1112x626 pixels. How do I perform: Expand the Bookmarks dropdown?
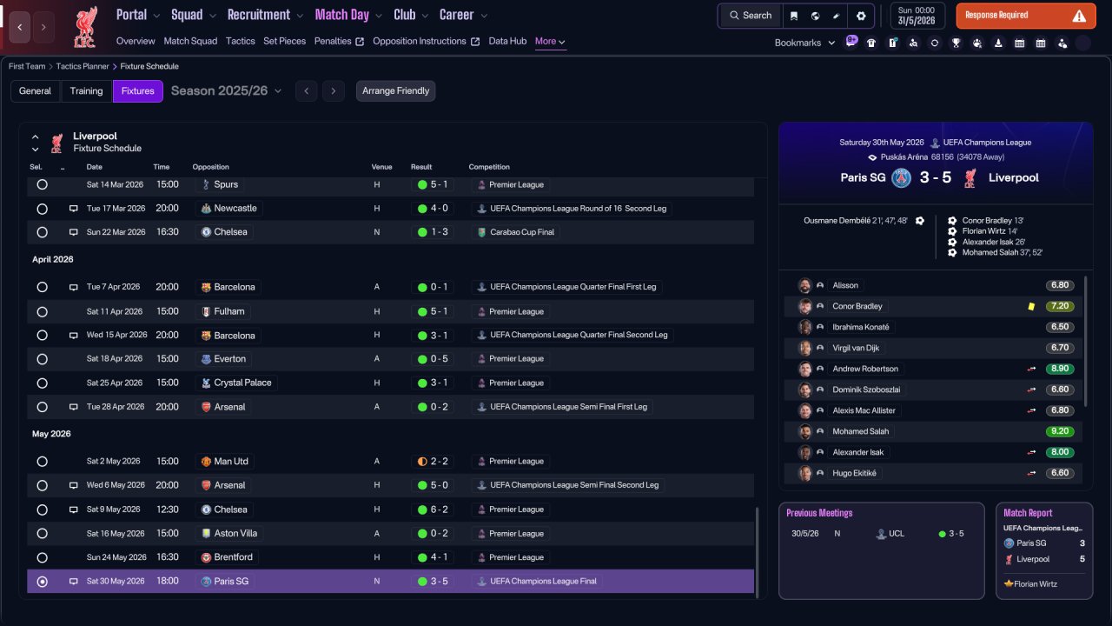(804, 43)
